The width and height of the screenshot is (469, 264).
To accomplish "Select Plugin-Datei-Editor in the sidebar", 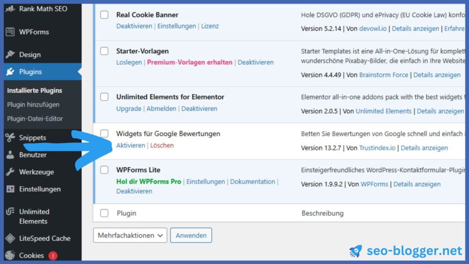I will click(35, 119).
